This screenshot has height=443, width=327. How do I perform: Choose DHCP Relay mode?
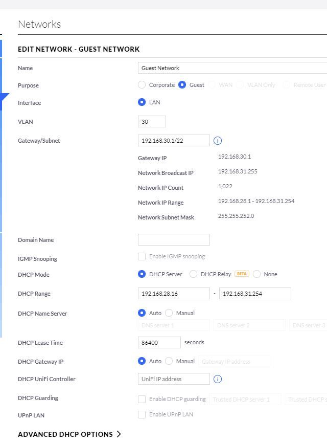coord(193,274)
